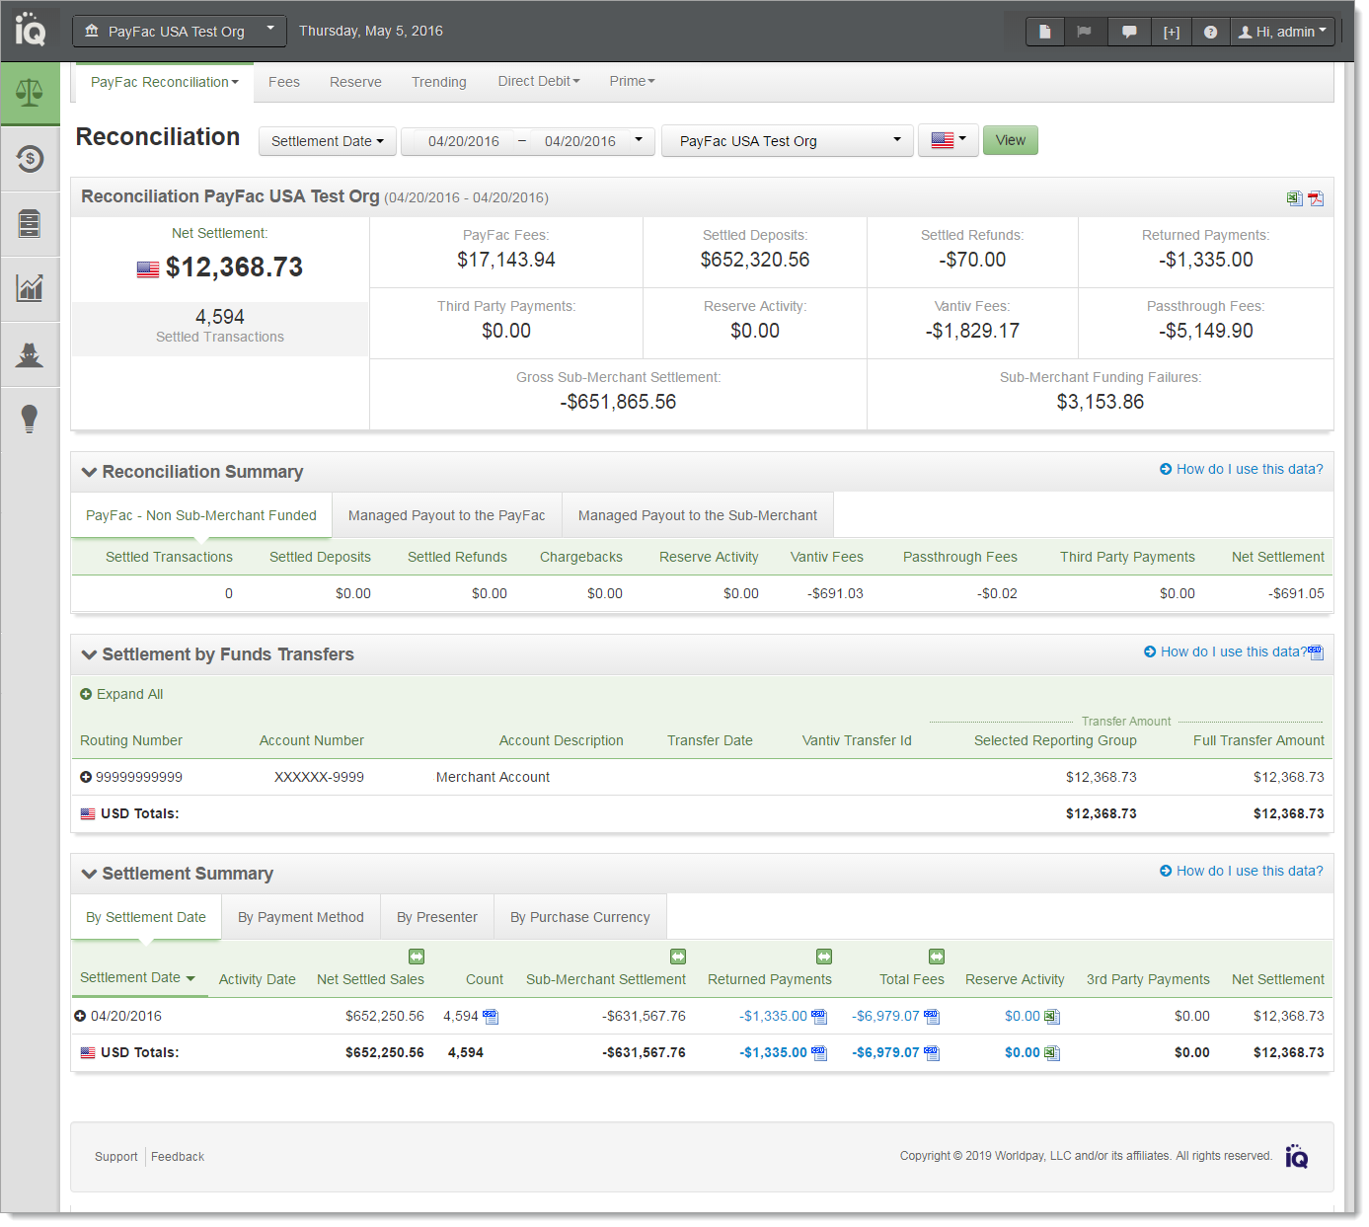The width and height of the screenshot is (1369, 1227).
Task: Expand the 04/20/2016 settlement row
Action: tap(80, 1017)
